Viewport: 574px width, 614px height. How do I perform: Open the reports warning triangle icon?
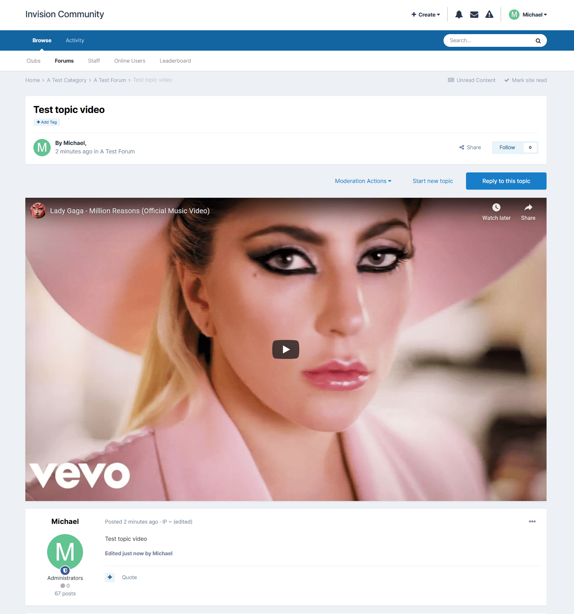(489, 14)
